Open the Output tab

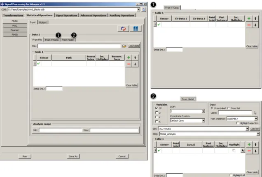[43, 23]
